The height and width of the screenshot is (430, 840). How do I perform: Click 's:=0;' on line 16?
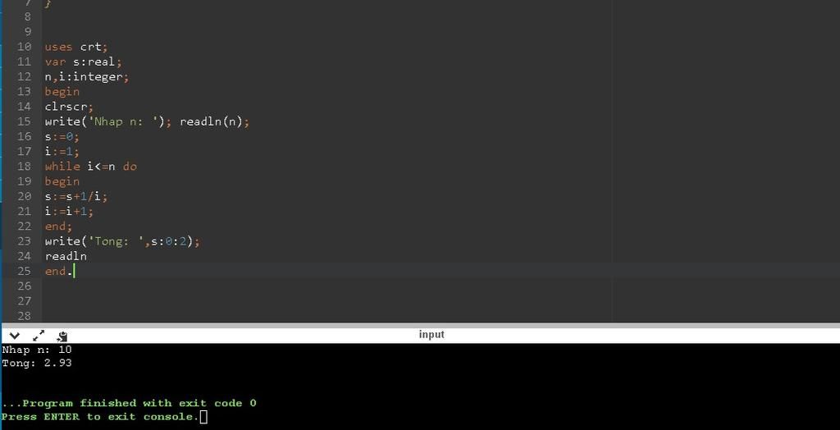(62, 137)
